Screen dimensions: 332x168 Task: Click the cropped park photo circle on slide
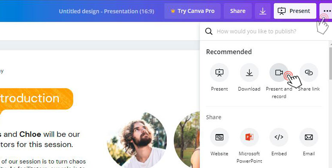click(x=187, y=140)
